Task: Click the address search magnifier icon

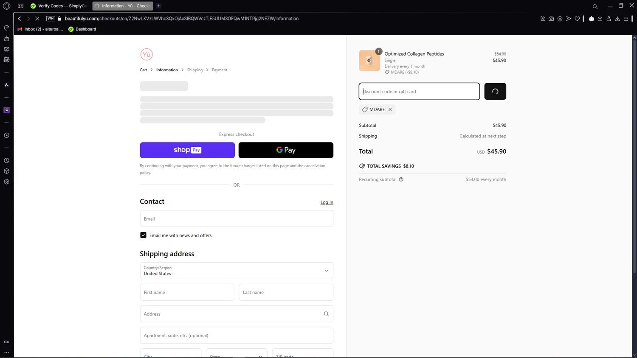Action: click(326, 314)
